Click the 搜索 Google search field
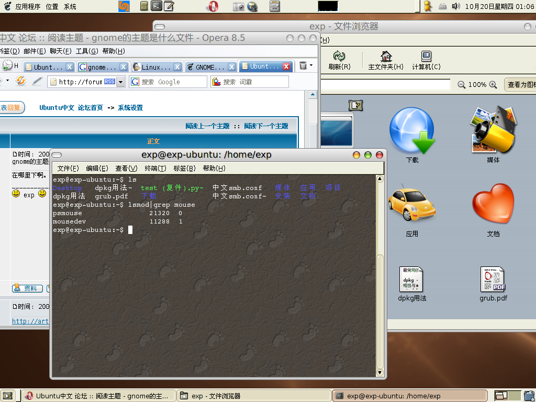The width and height of the screenshot is (536, 402). [168, 82]
